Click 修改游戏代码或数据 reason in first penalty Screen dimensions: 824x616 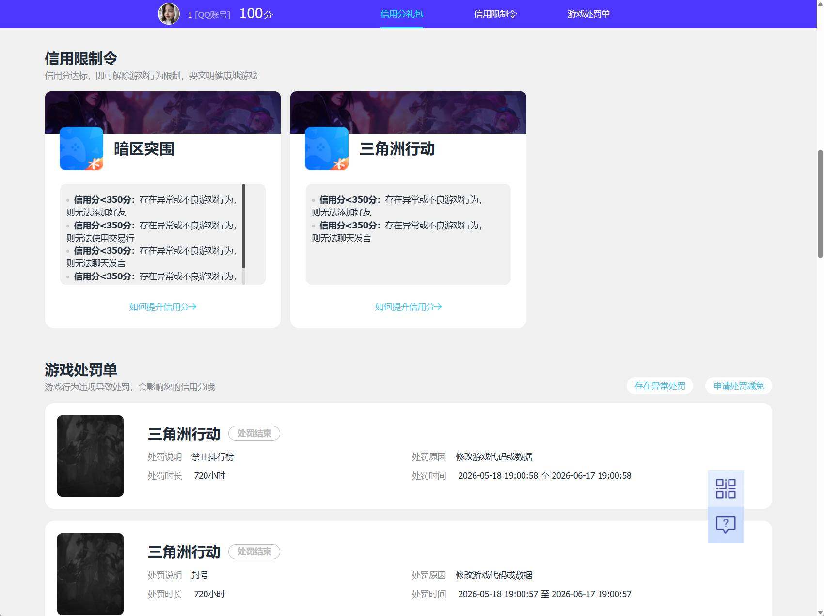click(x=494, y=456)
